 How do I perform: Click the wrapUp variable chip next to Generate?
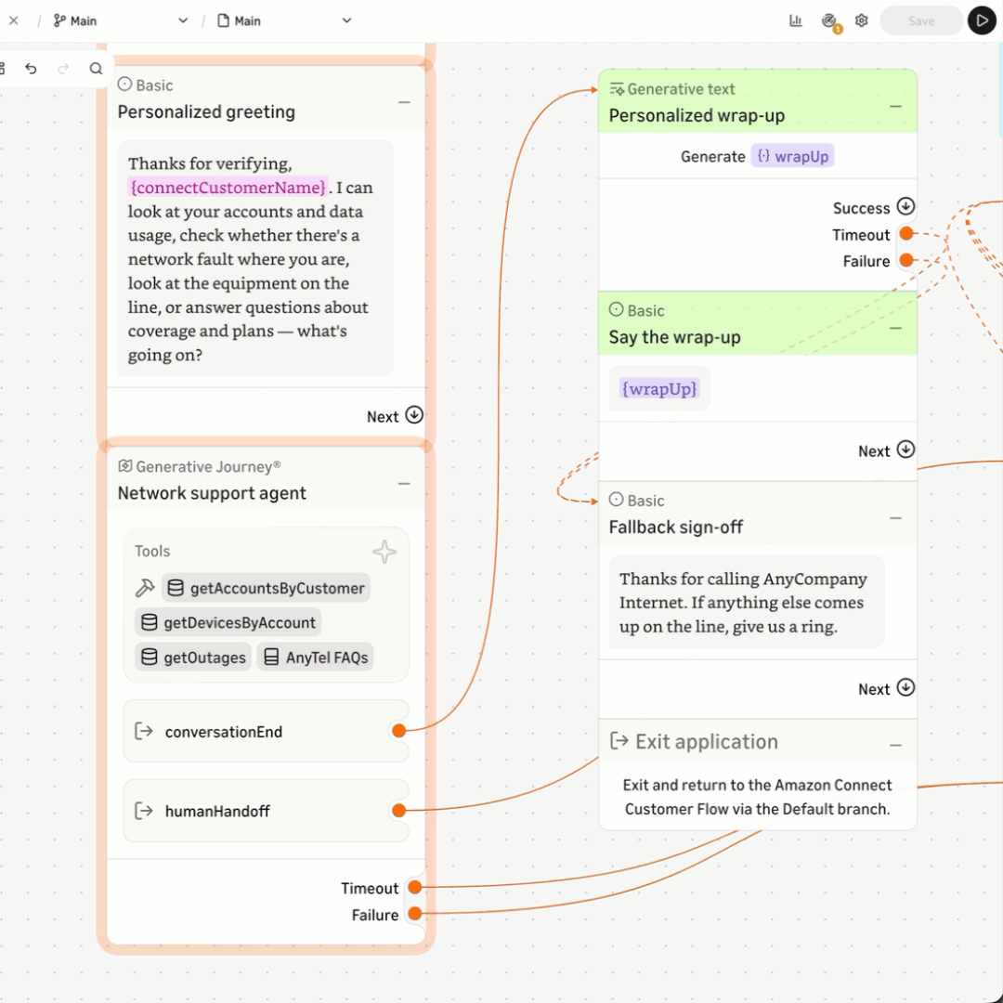[x=792, y=156]
